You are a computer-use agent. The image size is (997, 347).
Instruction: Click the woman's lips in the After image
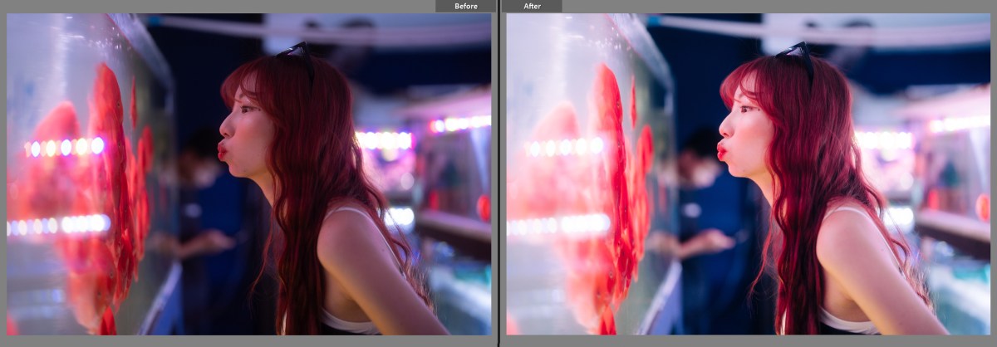[721, 150]
